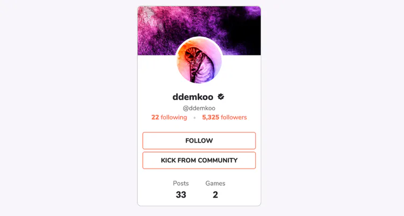Click the 2 games count

(x=215, y=194)
